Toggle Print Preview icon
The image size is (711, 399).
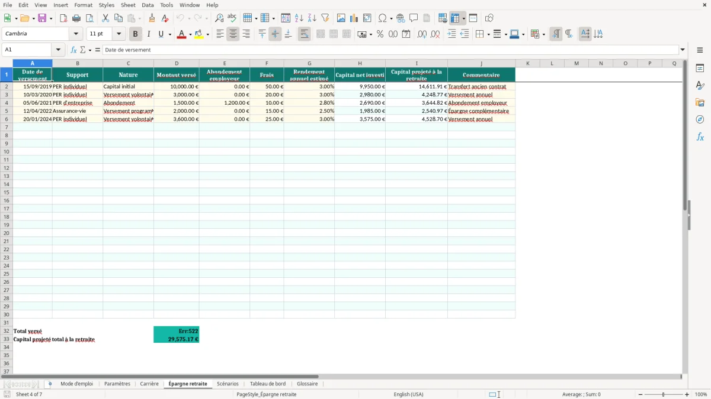[x=89, y=18]
